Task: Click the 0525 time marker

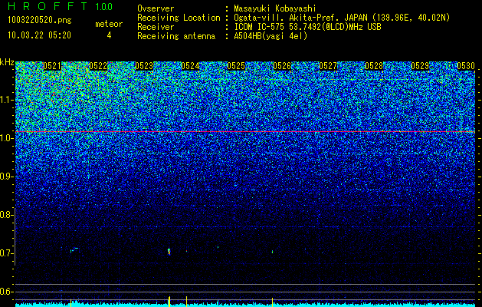Action: pyautogui.click(x=236, y=66)
